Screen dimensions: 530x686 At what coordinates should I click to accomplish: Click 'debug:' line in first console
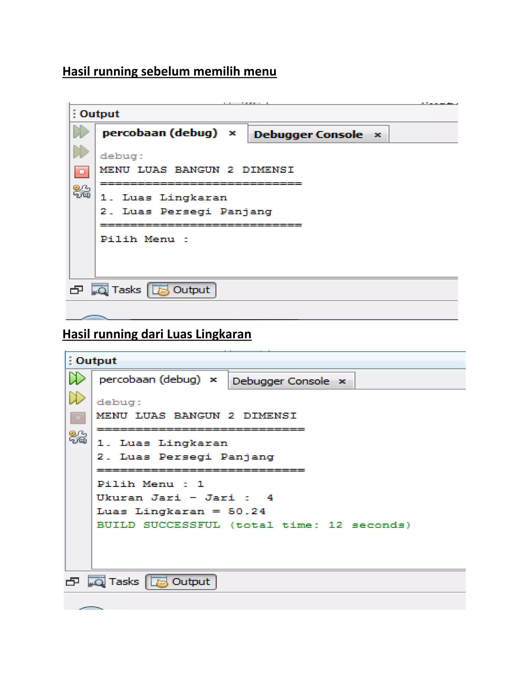[122, 156]
